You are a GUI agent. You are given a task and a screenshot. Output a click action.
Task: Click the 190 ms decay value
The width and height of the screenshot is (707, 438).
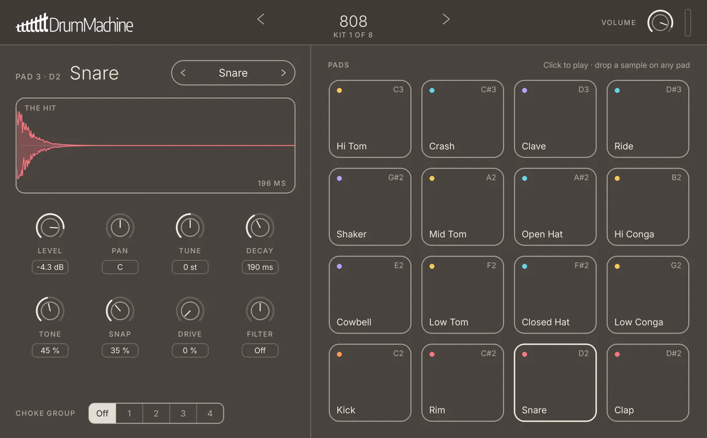[x=260, y=267]
